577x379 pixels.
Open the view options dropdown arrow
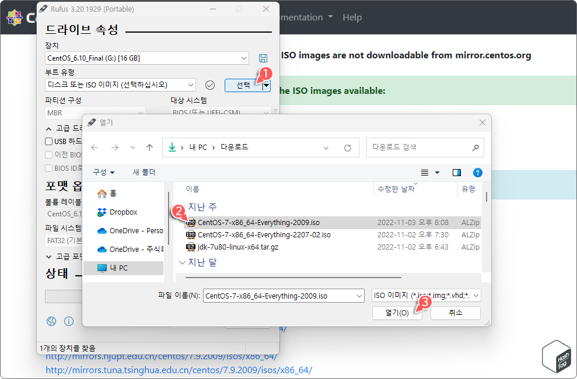point(437,173)
